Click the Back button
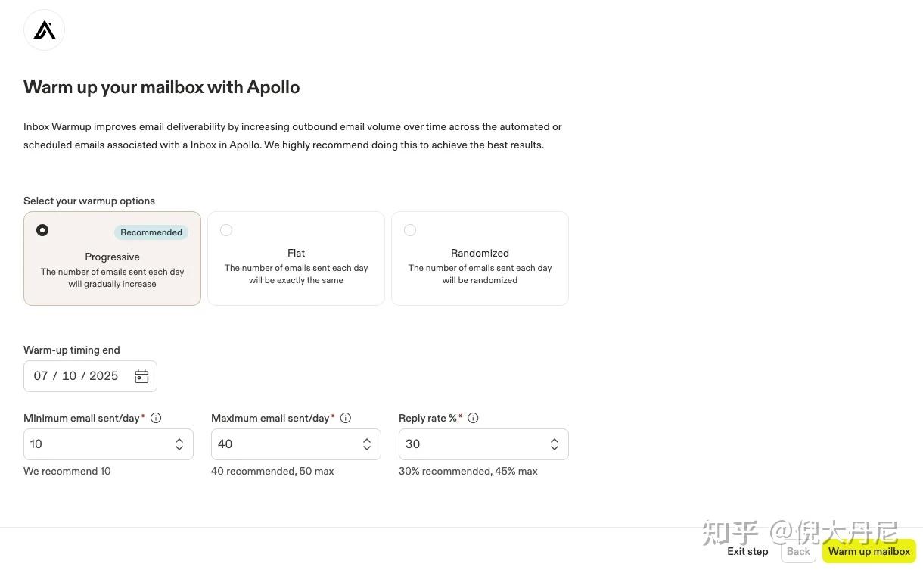The image size is (923, 570). [x=798, y=551]
